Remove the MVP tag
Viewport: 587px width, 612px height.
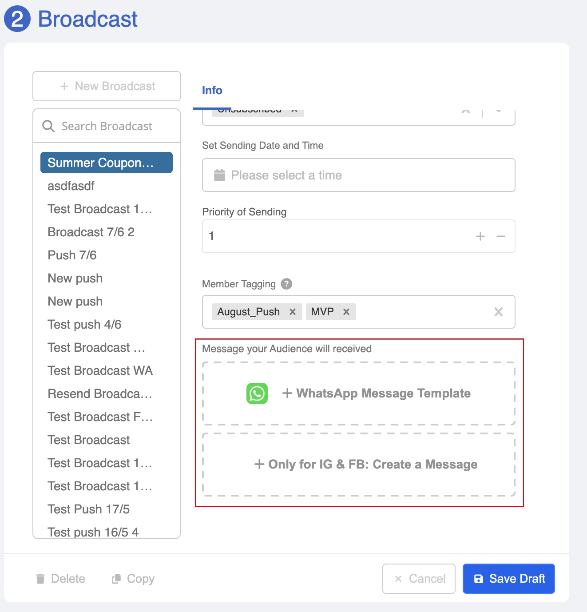pyautogui.click(x=346, y=312)
